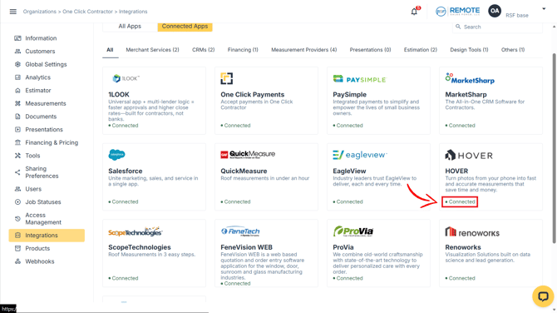Filter by Estimation (2)
Image resolution: width=557 pixels, height=313 pixels.
(420, 50)
